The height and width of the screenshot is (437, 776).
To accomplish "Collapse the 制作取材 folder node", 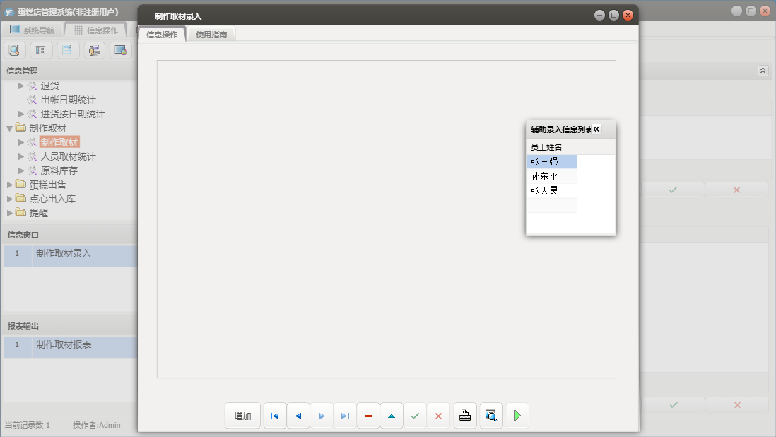I will [x=10, y=128].
